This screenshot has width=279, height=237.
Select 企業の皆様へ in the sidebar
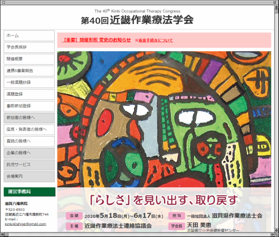click(x=29, y=153)
